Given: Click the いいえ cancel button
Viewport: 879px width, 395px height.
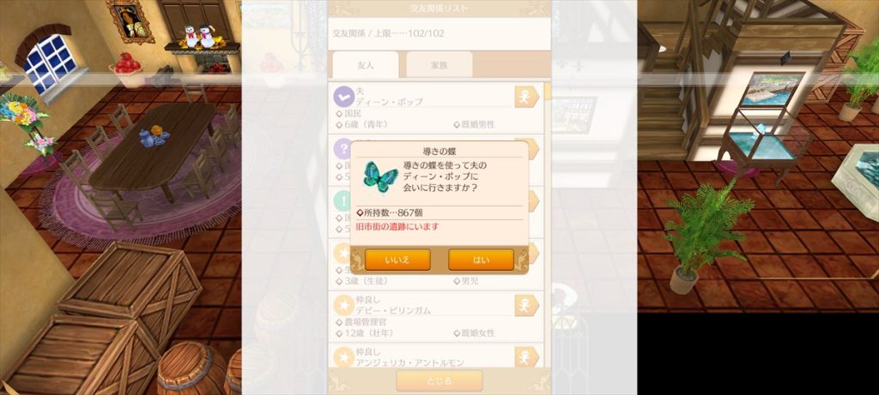Looking at the screenshot, I should (x=397, y=260).
